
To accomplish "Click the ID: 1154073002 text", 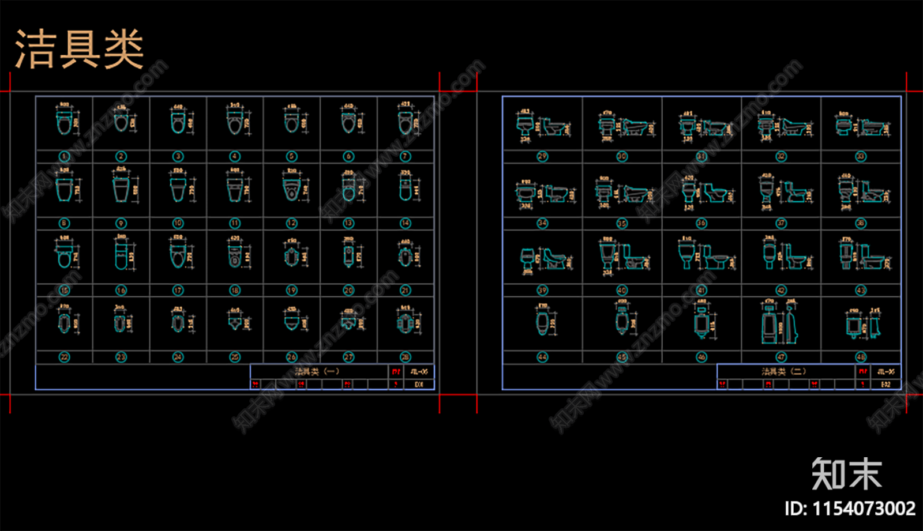I will [850, 508].
